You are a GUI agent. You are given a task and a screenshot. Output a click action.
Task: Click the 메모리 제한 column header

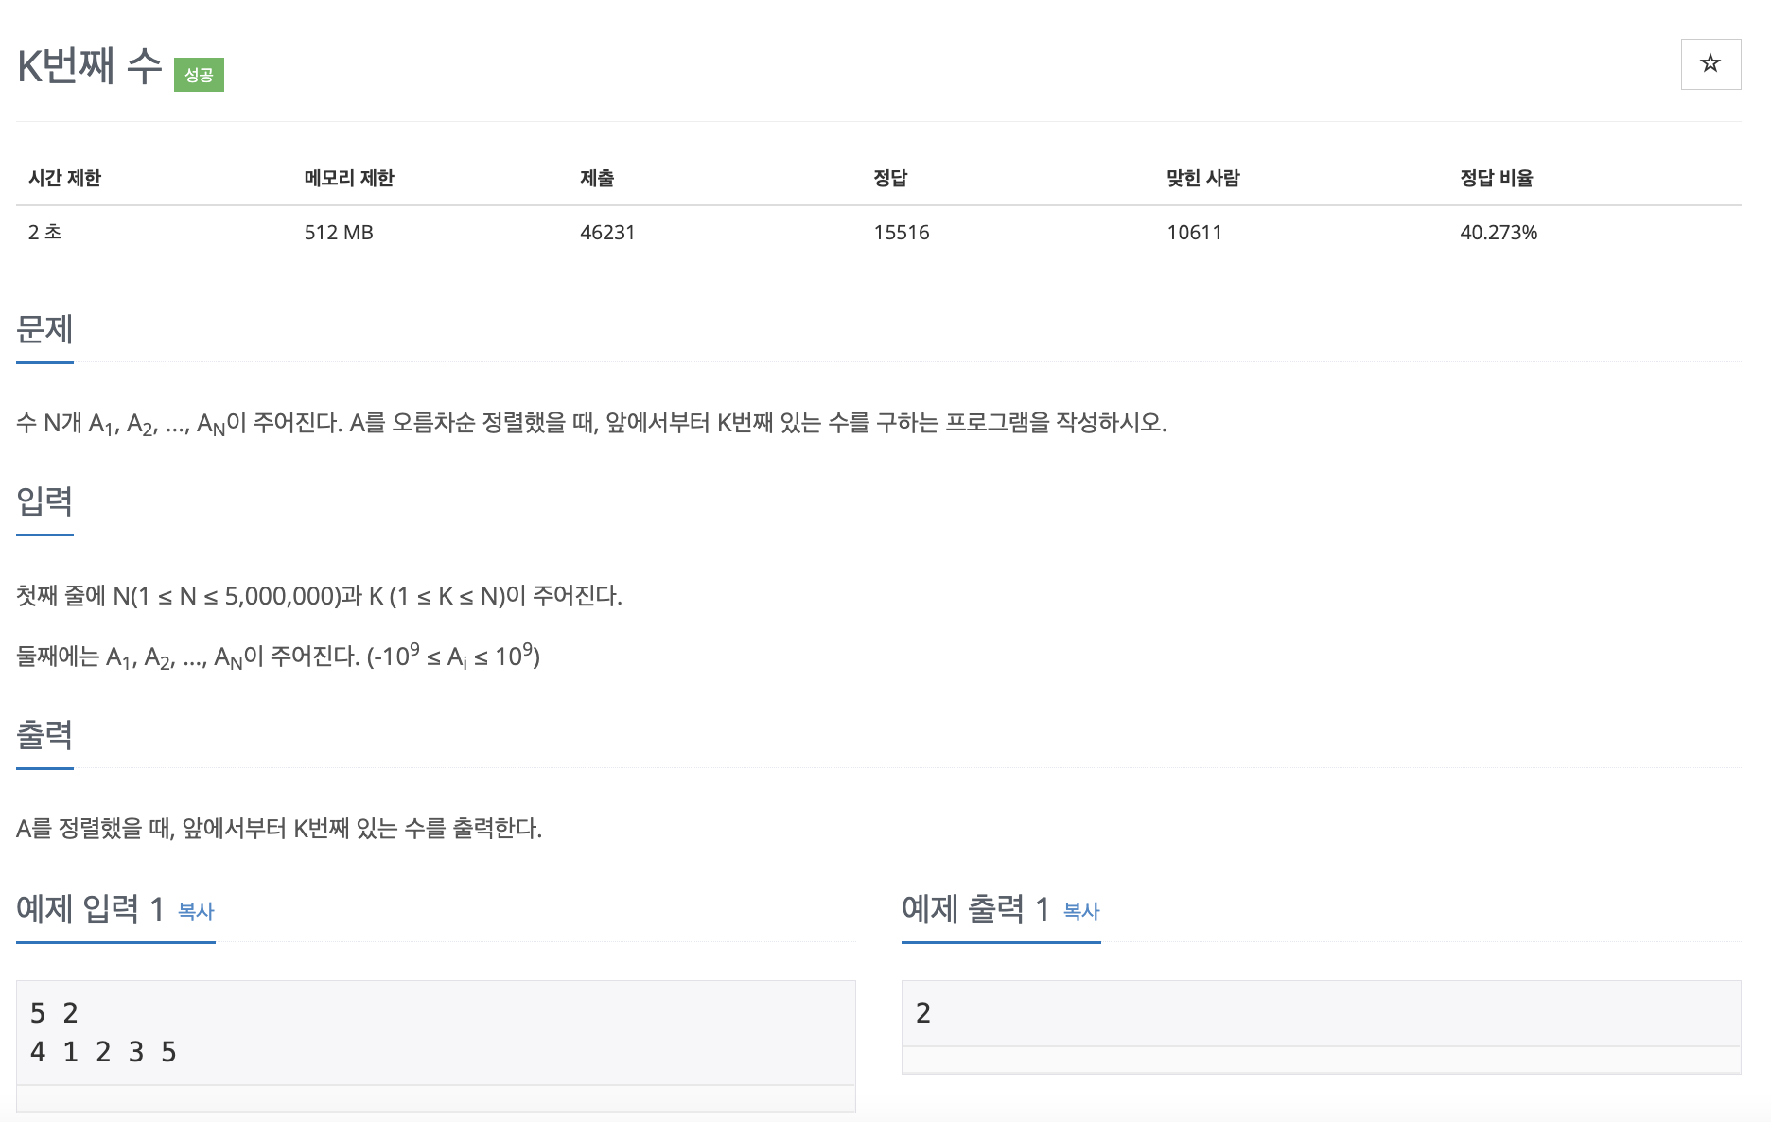(349, 178)
